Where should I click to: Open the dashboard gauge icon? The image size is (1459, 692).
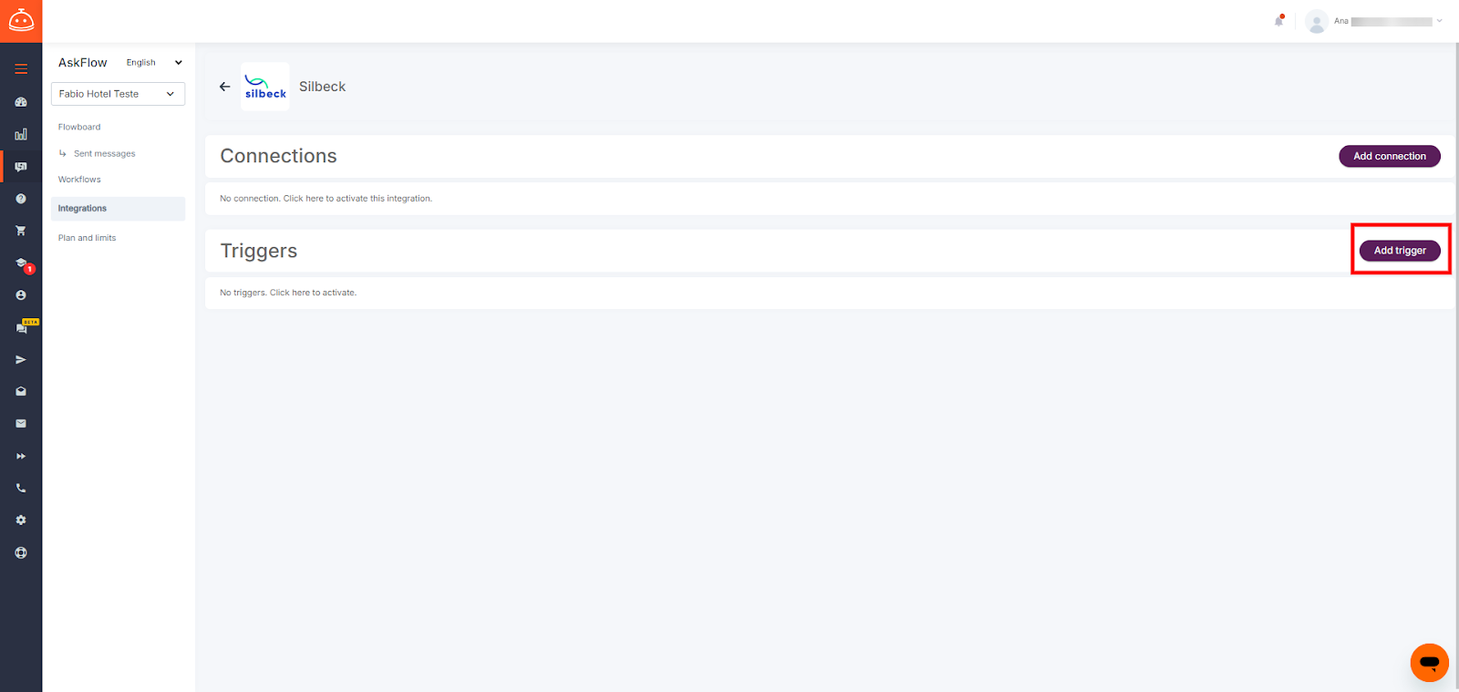21,102
